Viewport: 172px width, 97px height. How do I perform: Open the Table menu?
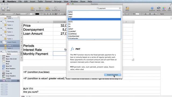[x=40, y=1]
